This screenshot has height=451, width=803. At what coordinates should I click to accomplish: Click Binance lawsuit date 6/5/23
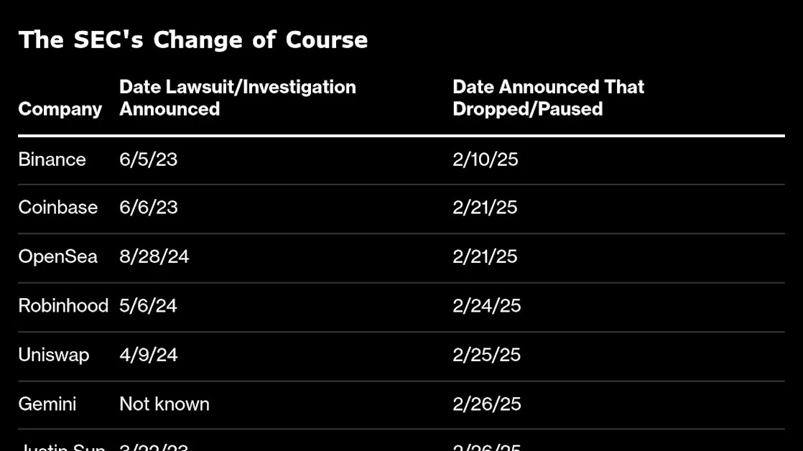pos(148,159)
